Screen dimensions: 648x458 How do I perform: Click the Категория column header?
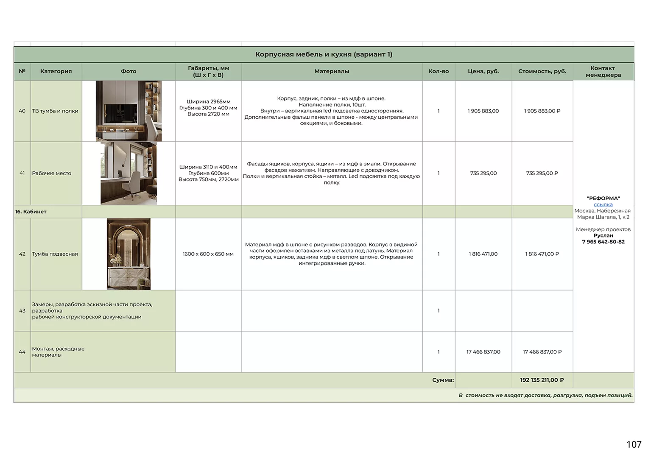[x=56, y=71]
